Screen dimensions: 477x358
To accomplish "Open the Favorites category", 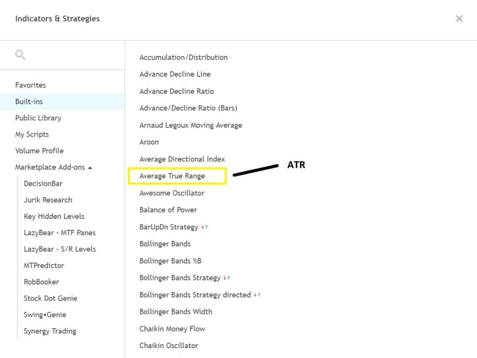I will (31, 85).
